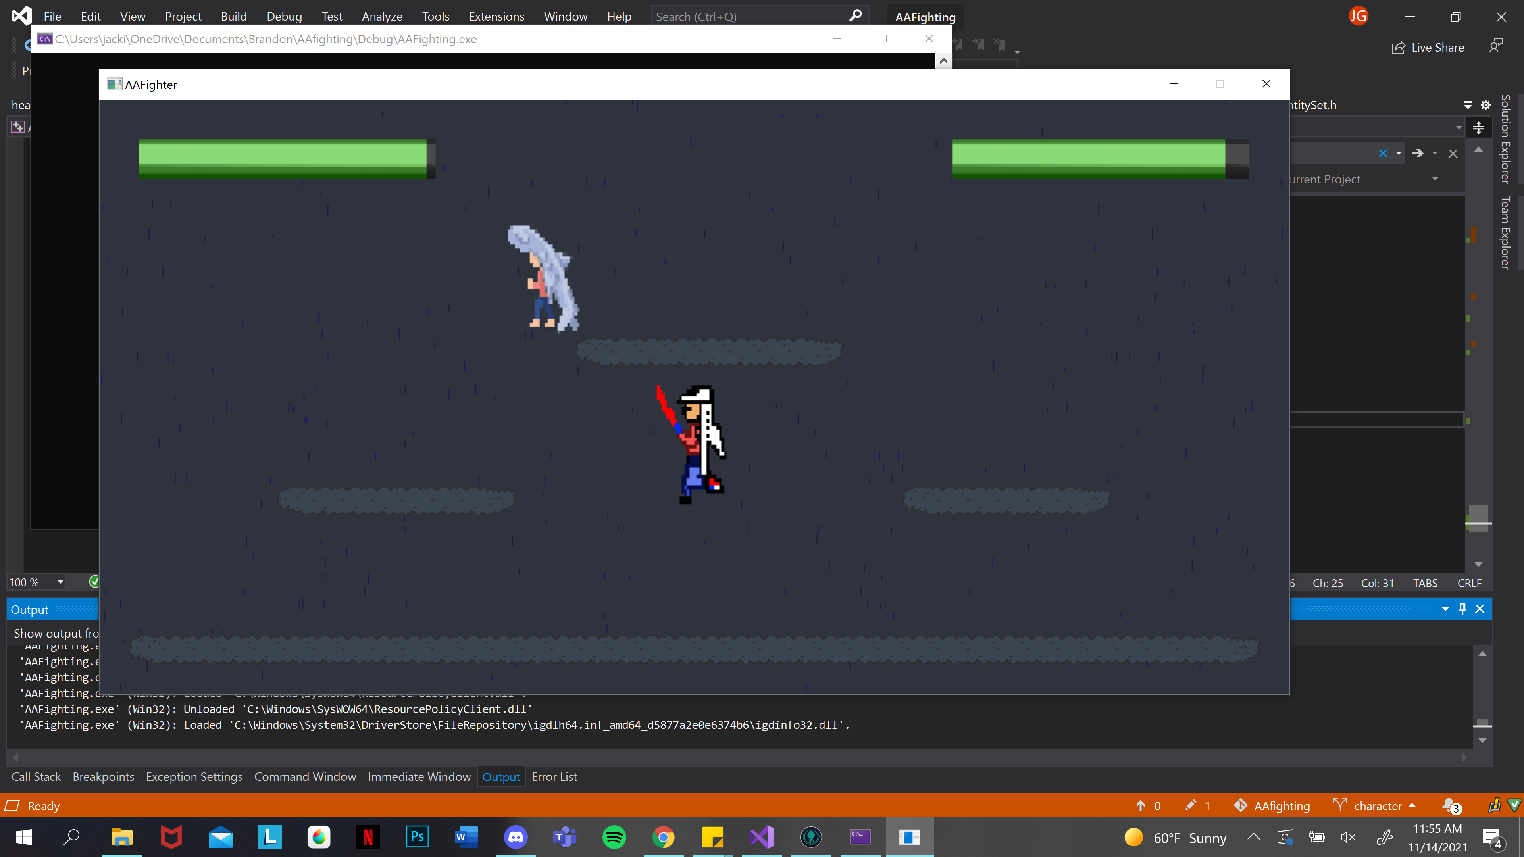Click the Solution Explorer side tab
Viewport: 1524px width, 857px height.
point(1505,140)
